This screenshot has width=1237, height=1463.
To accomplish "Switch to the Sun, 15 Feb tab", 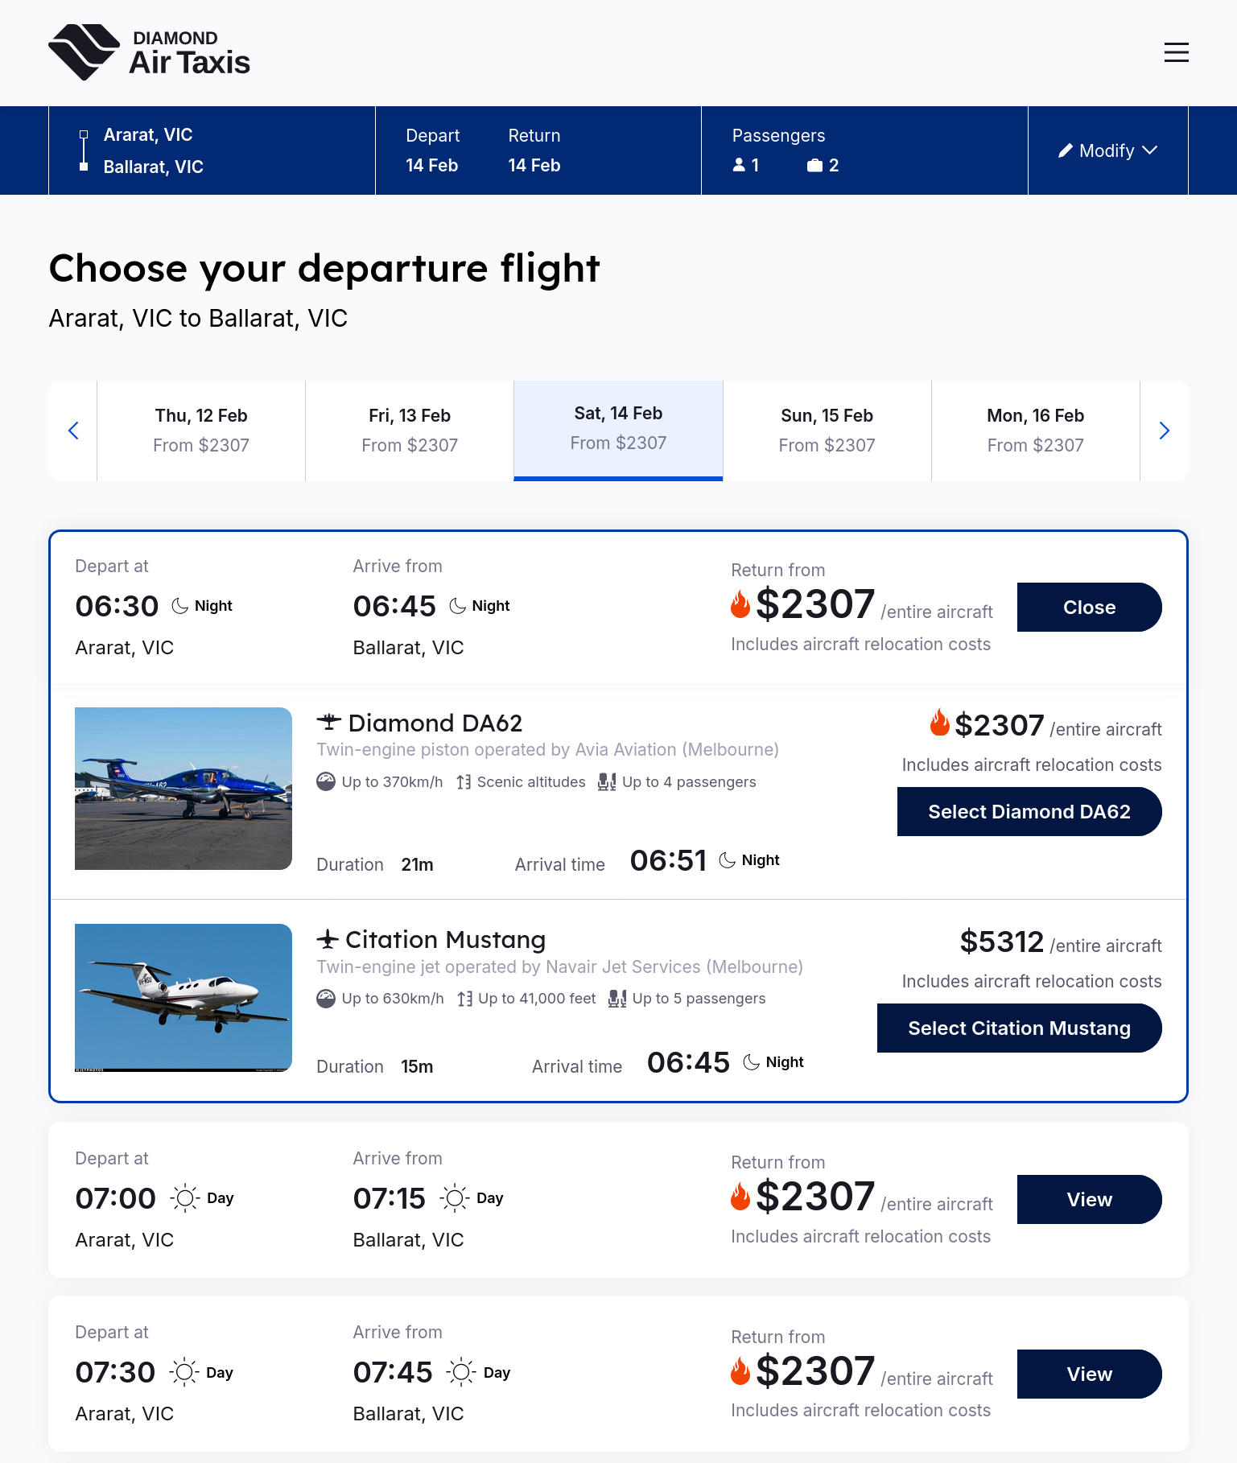I will 827,431.
